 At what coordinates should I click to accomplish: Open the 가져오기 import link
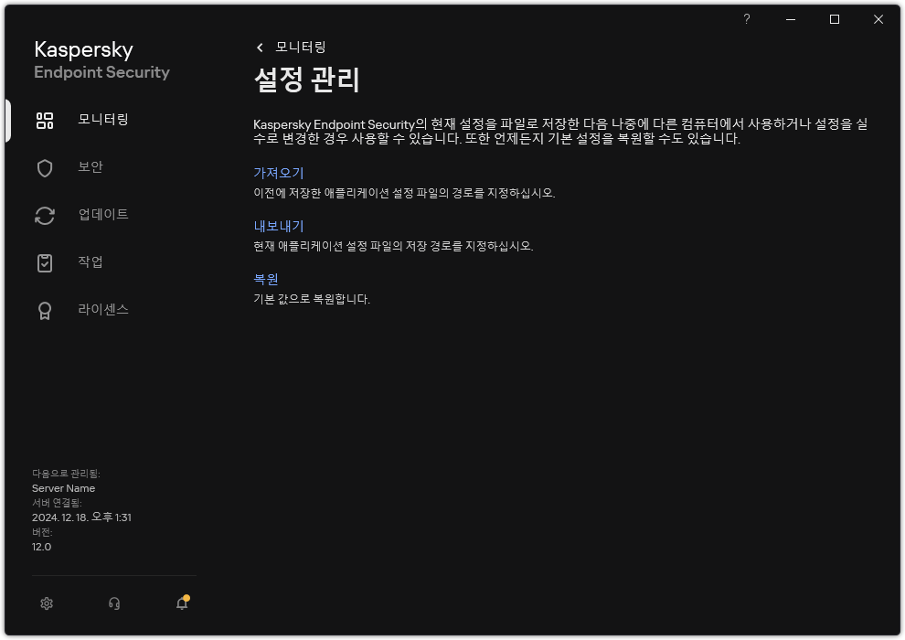tap(279, 172)
